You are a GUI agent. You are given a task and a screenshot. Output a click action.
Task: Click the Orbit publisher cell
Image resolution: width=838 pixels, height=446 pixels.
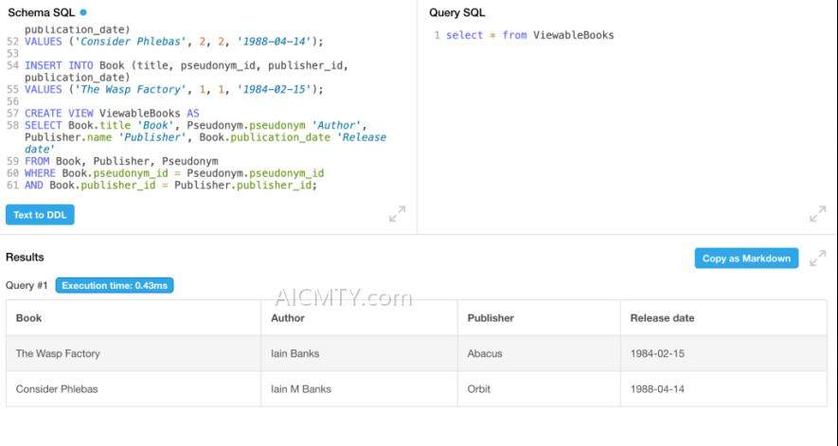pos(479,389)
